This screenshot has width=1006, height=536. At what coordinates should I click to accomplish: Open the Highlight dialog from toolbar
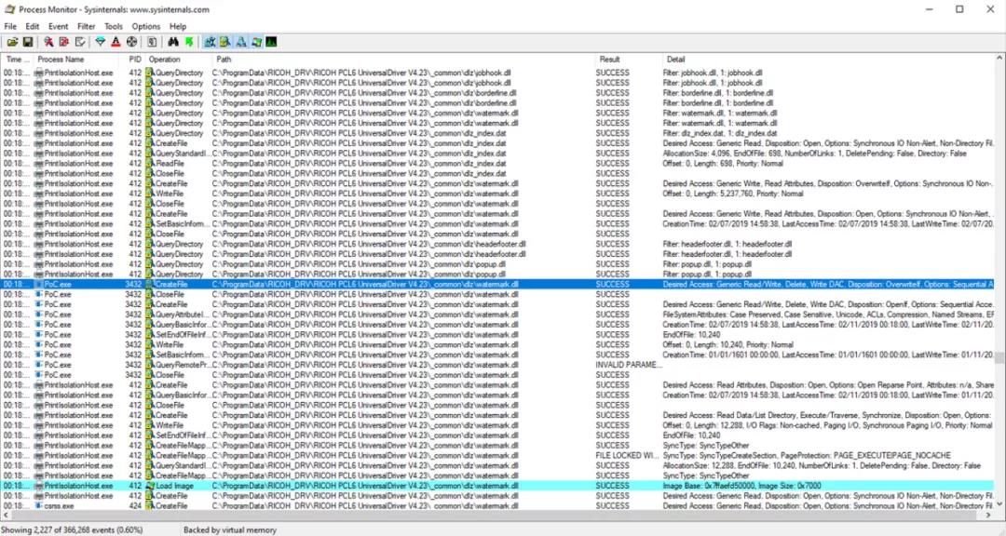[x=116, y=42]
